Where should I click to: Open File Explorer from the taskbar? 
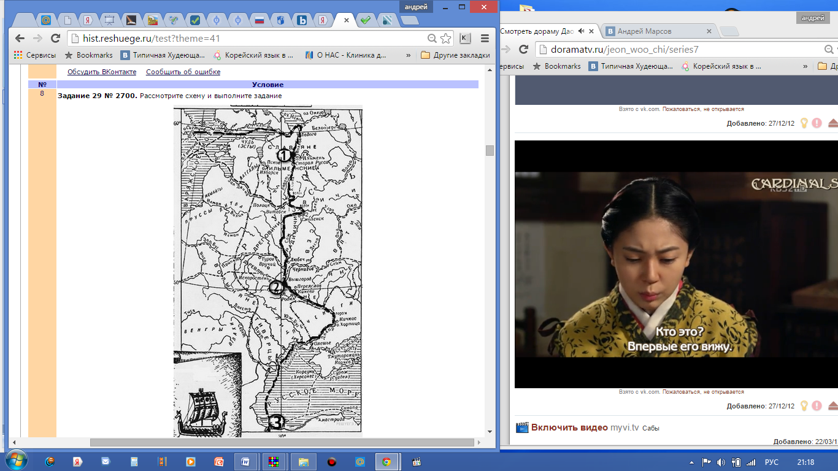303,462
